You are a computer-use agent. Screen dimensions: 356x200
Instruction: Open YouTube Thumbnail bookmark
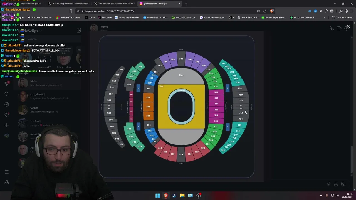coord(69,17)
